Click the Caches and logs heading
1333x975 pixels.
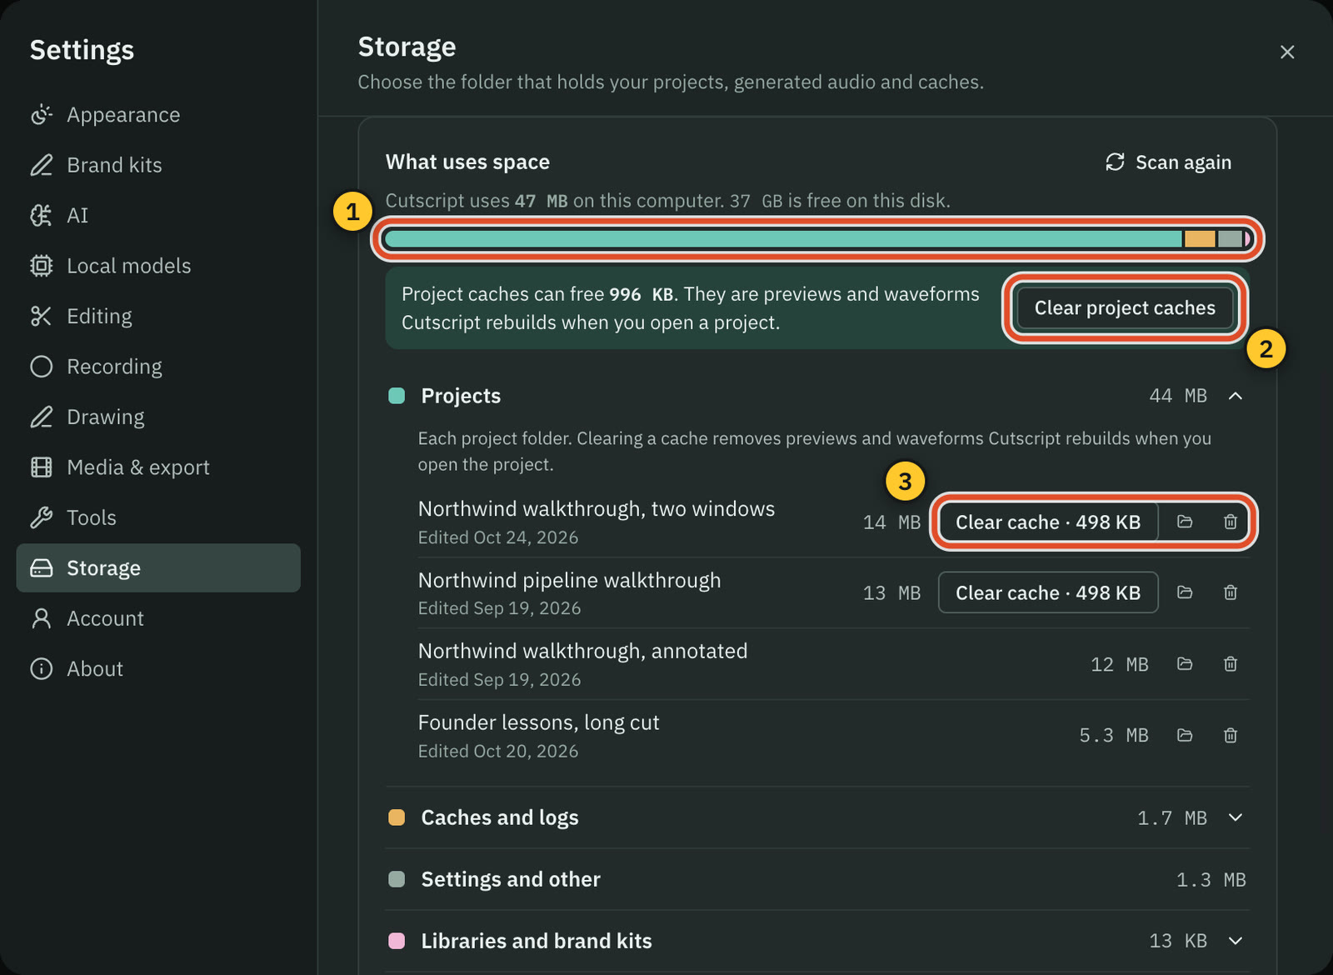pyautogui.click(x=500, y=817)
